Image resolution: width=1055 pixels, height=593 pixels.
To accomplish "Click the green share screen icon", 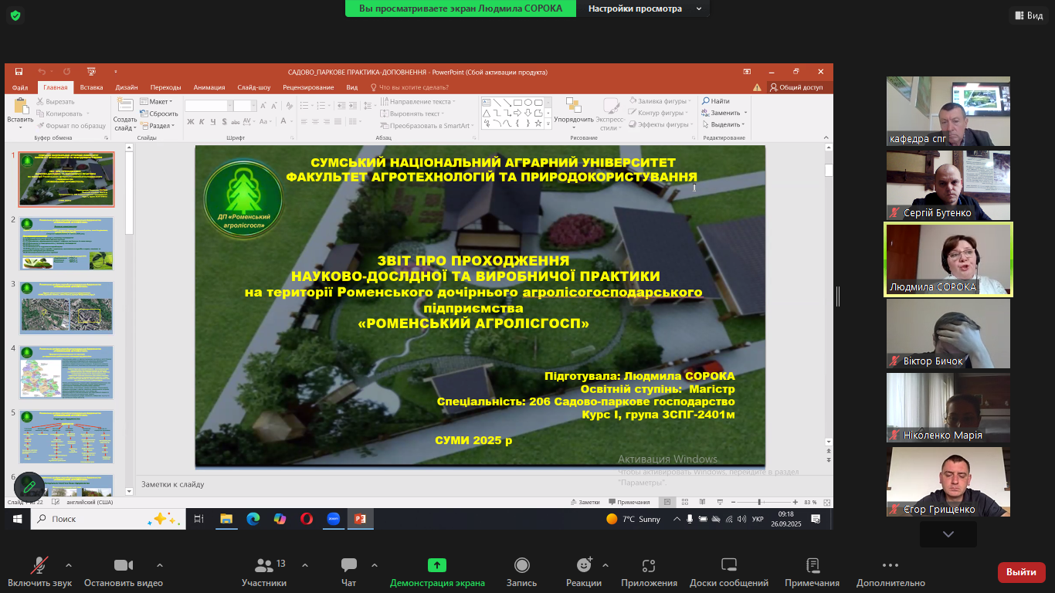I will (x=437, y=566).
